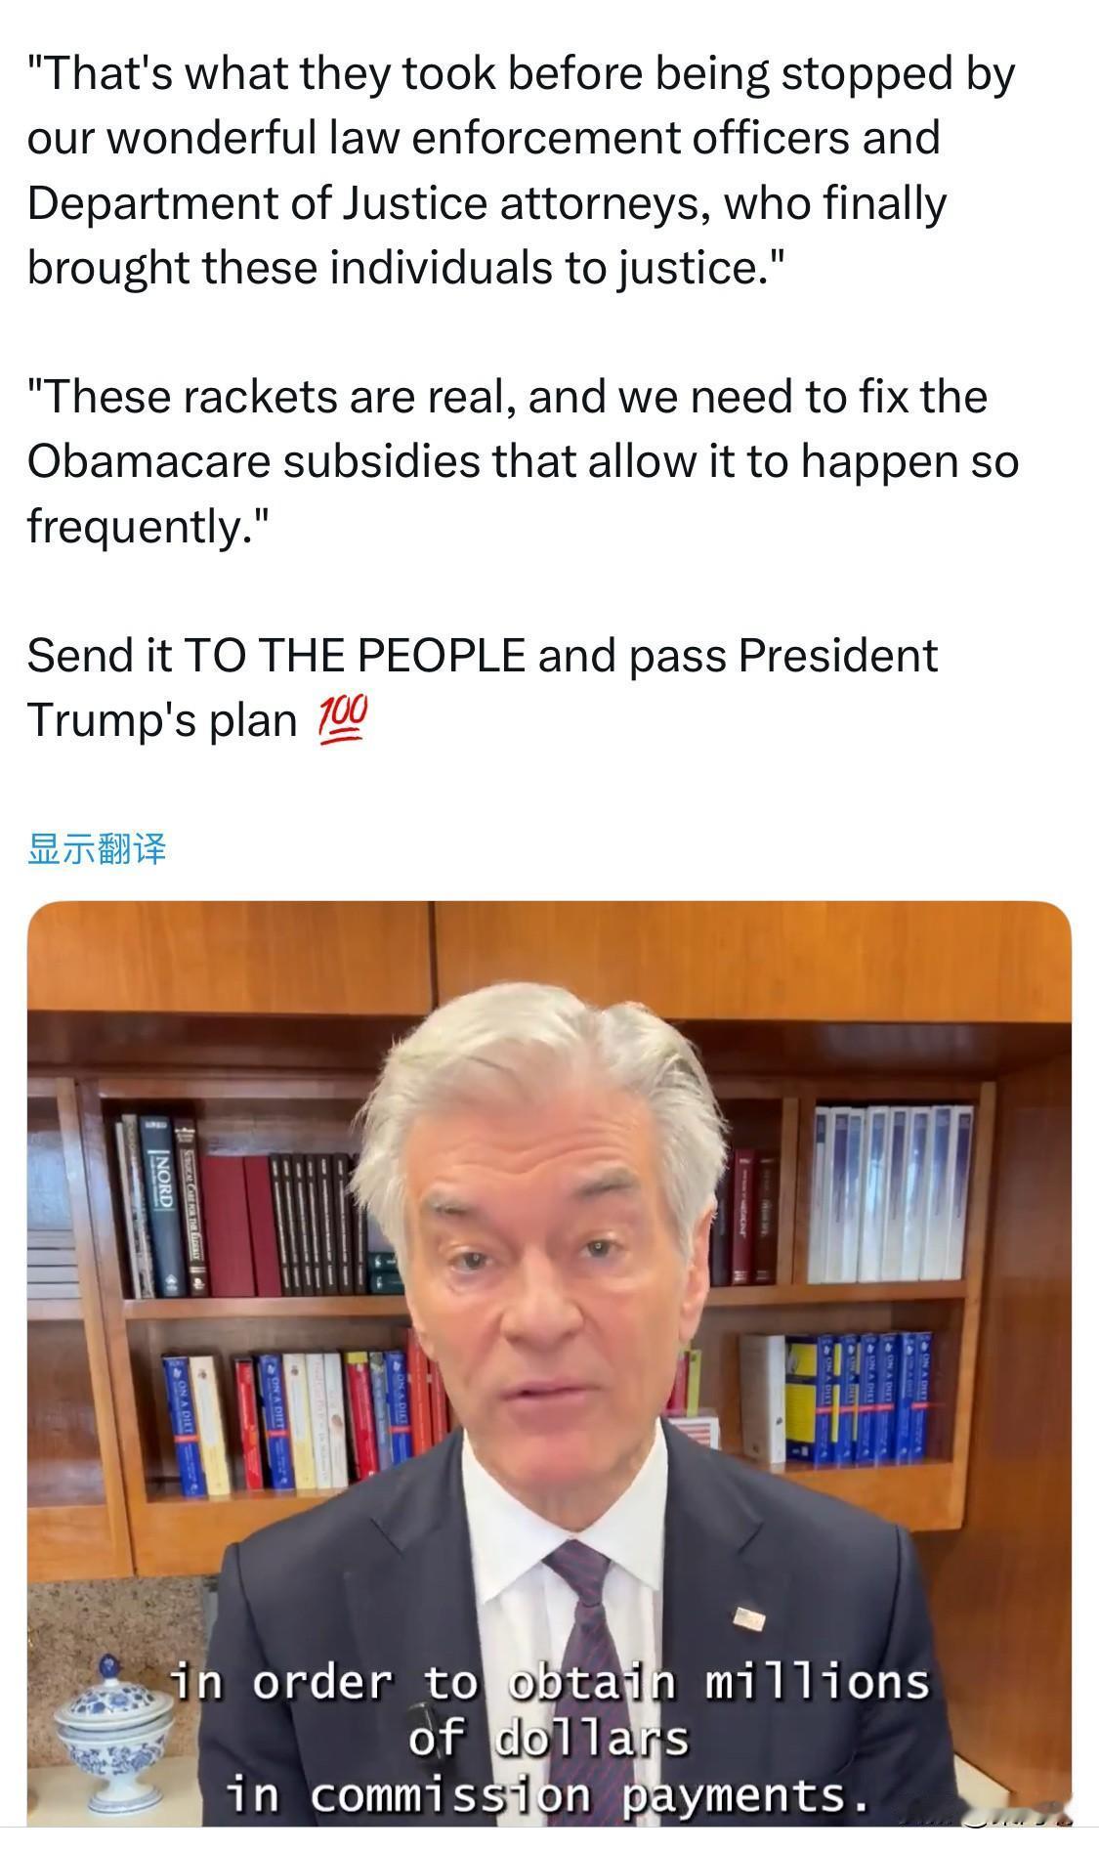Click the "of dollars" caption text in video
This screenshot has height=1851, width=1099.
pyautogui.click(x=548, y=1738)
